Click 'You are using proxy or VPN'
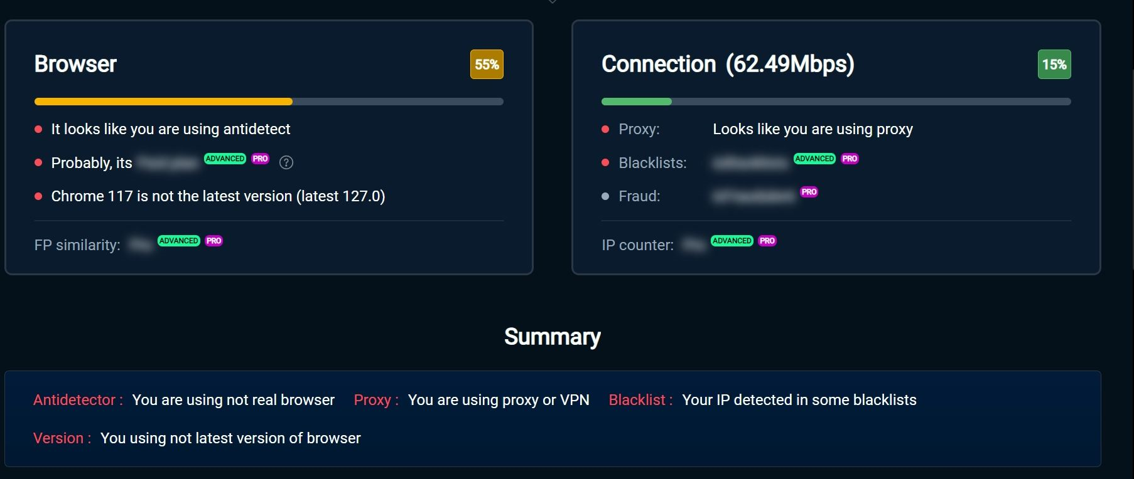Viewport: 1134px width, 479px height. [x=499, y=400]
